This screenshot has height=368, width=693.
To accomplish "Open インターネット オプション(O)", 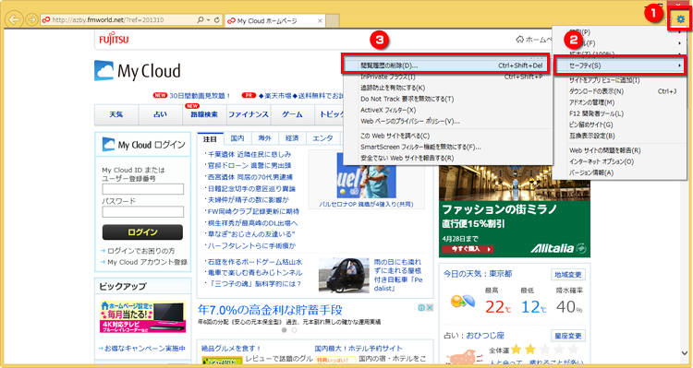I will coord(620,161).
